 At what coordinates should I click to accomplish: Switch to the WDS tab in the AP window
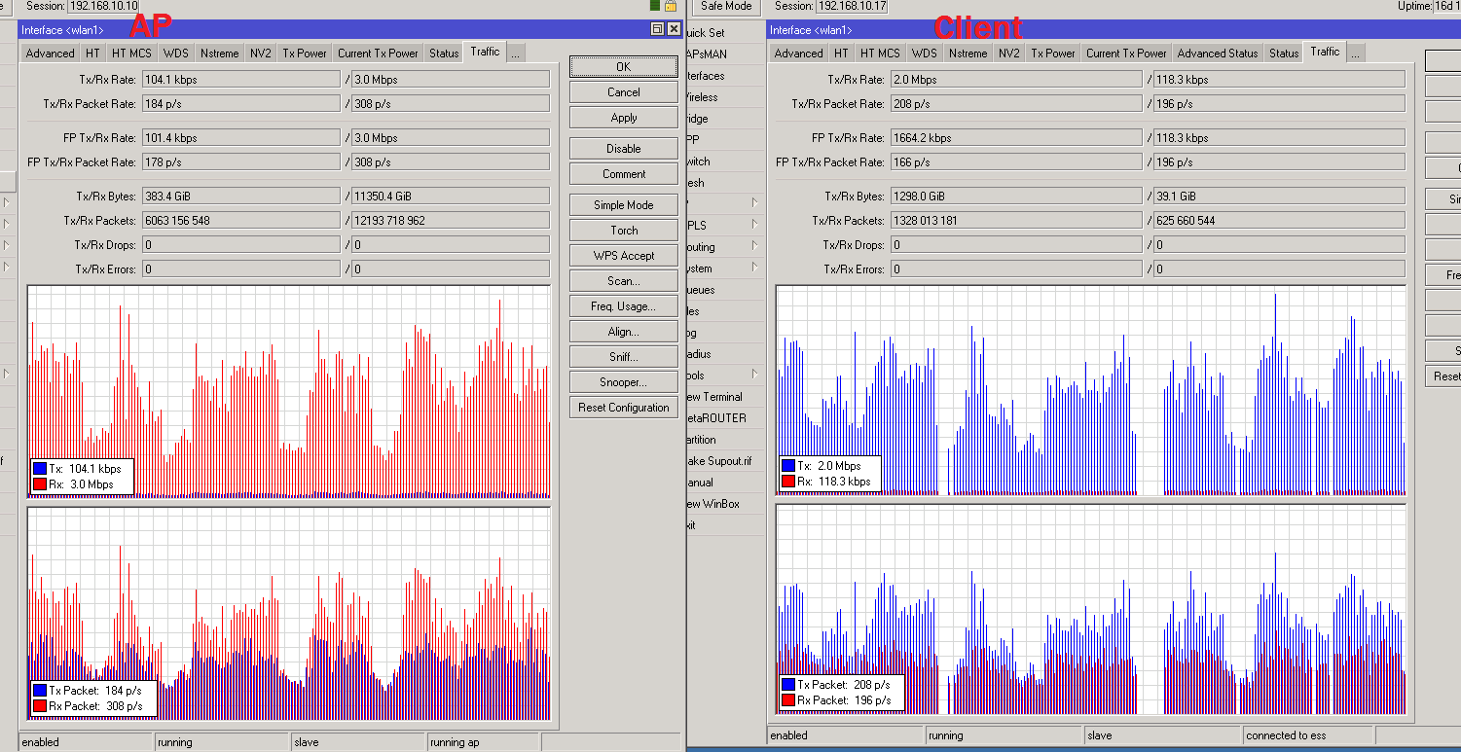(x=176, y=54)
